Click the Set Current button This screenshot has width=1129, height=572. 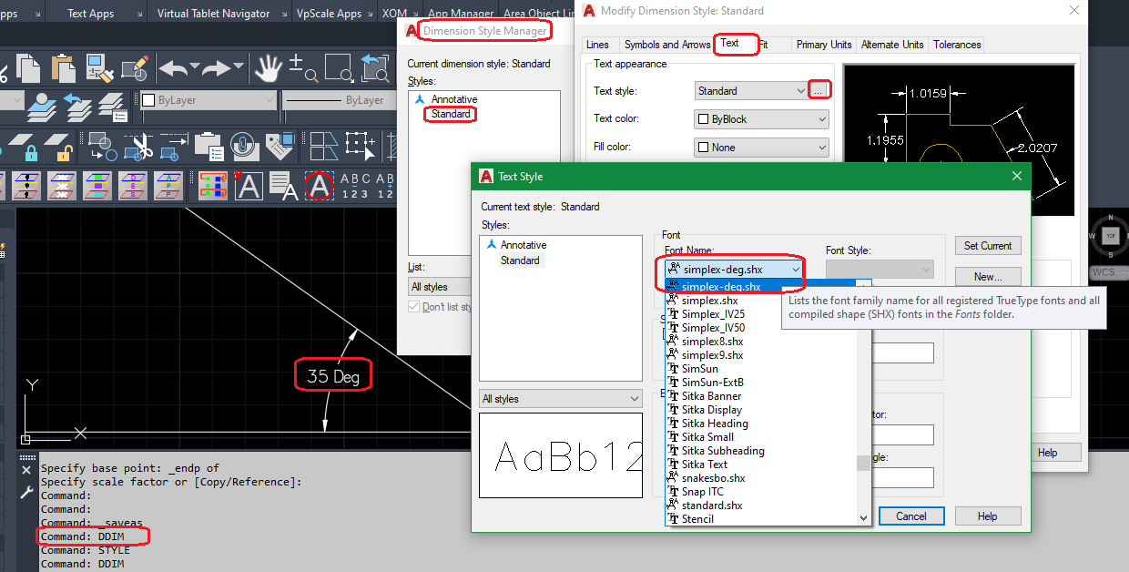click(x=988, y=245)
